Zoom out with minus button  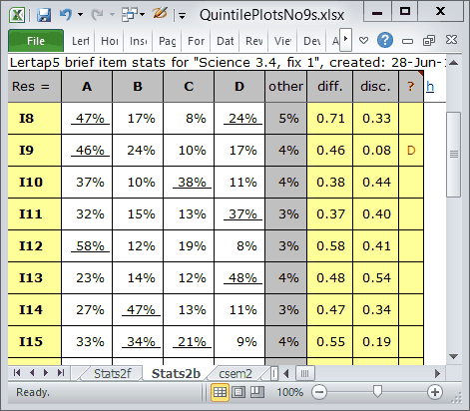coord(319,392)
